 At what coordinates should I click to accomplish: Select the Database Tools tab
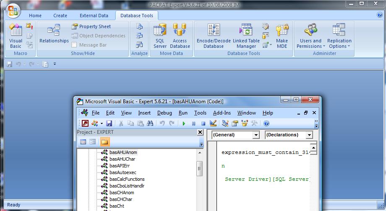137,16
